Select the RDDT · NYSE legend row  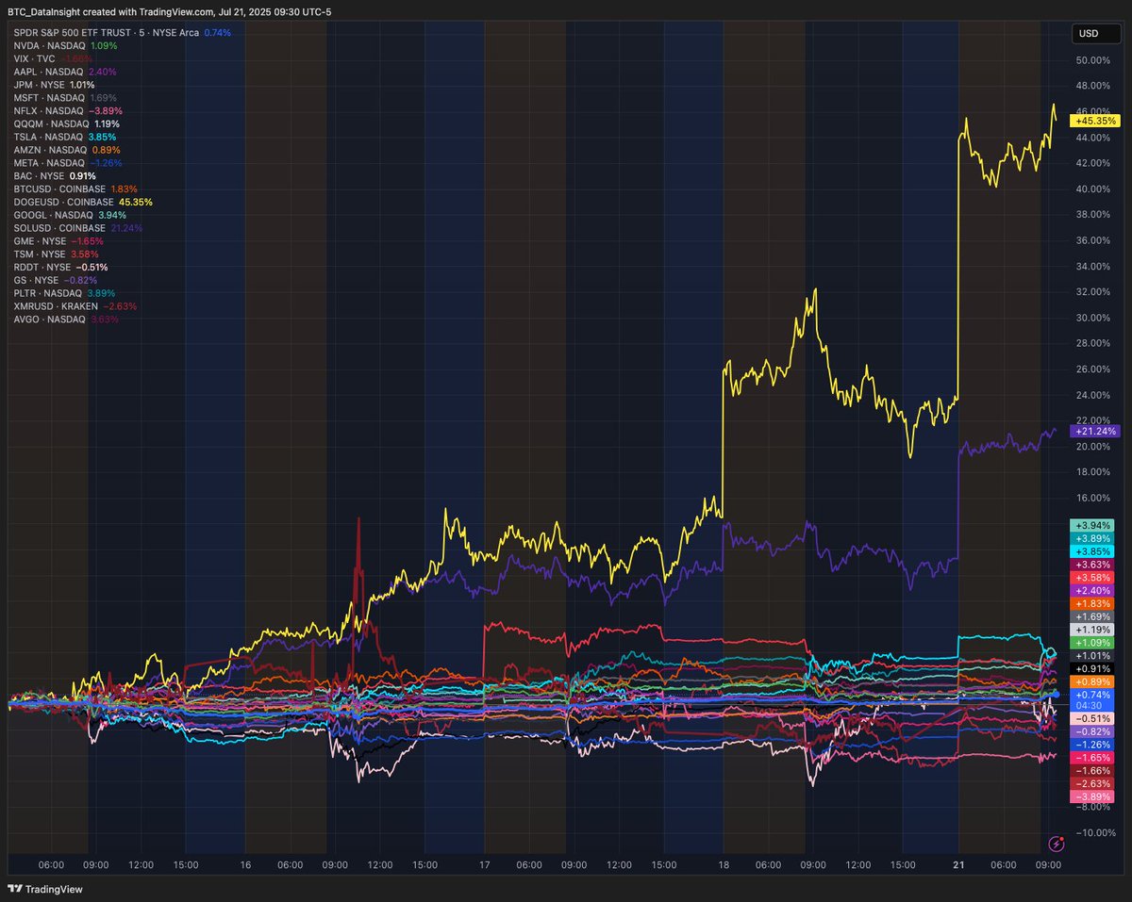[x=60, y=268]
